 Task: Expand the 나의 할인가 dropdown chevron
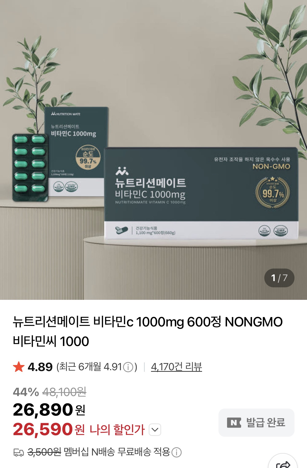pyautogui.click(x=155, y=430)
